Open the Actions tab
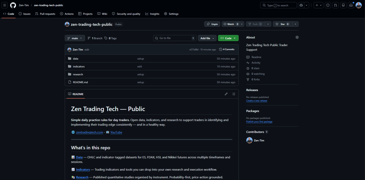 (67, 14)
